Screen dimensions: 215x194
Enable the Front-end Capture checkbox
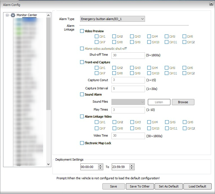(82, 62)
